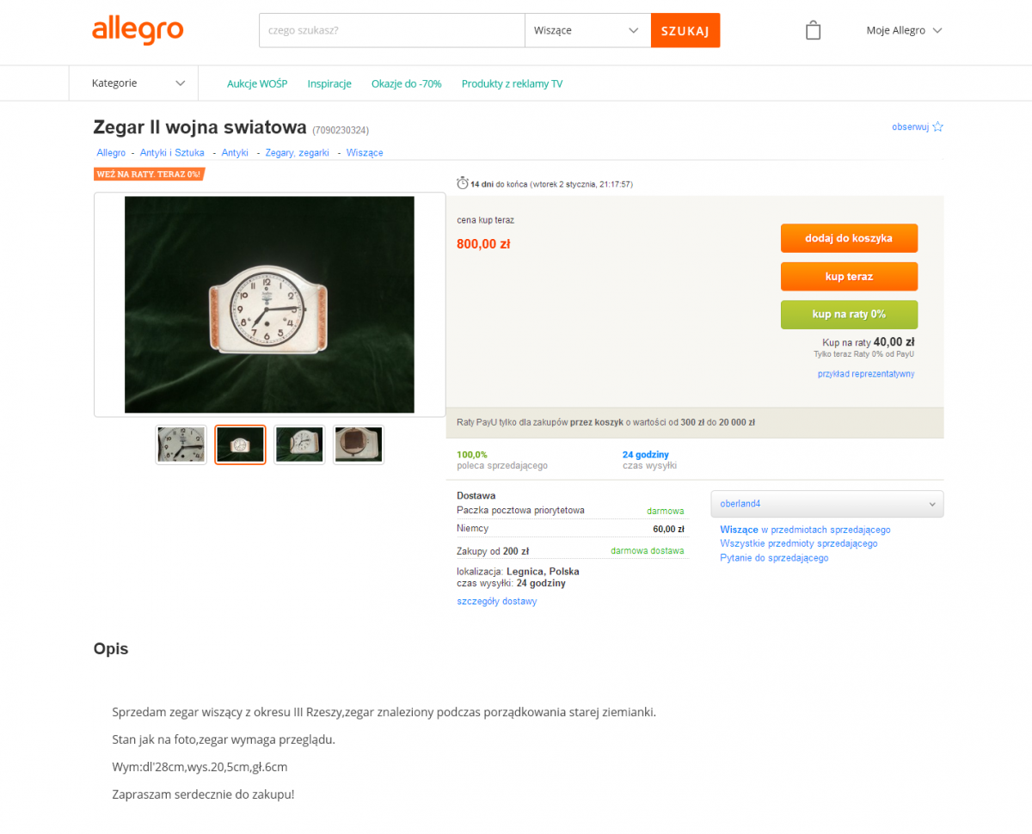Open Aukcje WOŚP menu item
Viewport: 1032px width, 834px height.
pyautogui.click(x=257, y=83)
